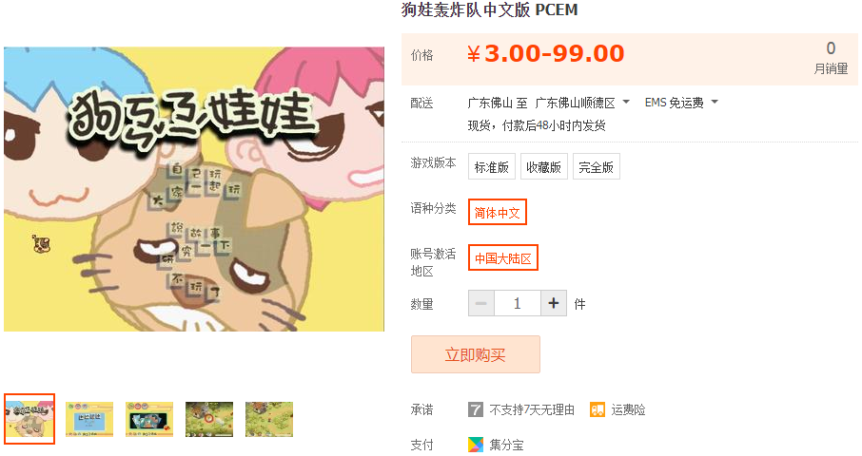
Task: Increase quantity with the plus button
Action: [554, 303]
